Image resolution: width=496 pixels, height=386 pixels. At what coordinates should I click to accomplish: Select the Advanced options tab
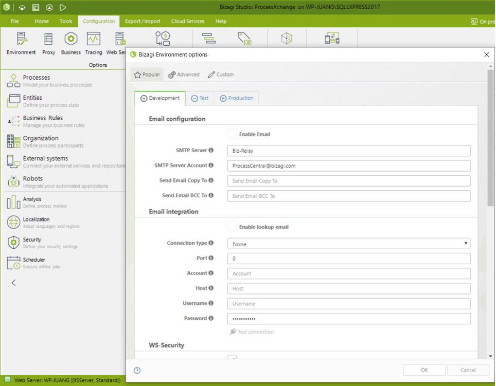click(184, 75)
